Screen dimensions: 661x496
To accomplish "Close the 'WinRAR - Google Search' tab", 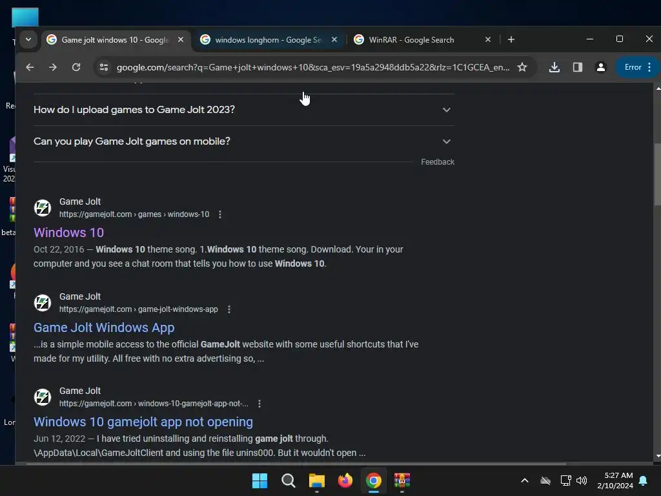I will [x=488, y=39].
